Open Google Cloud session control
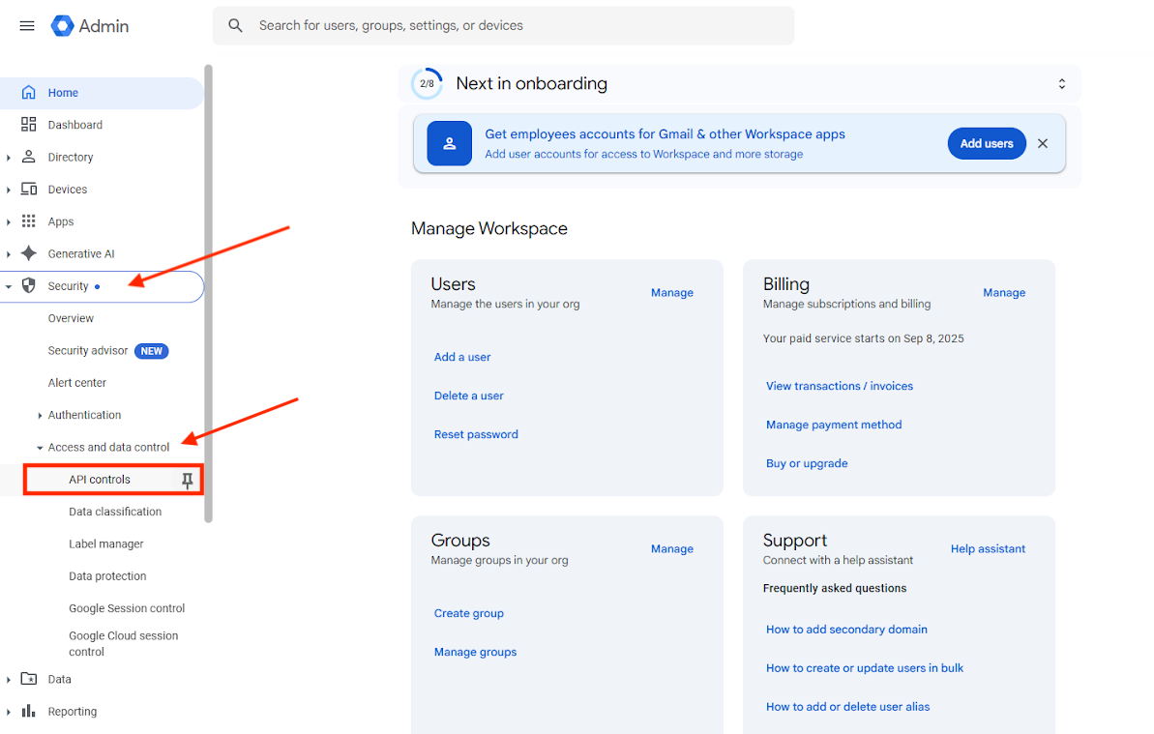 [x=123, y=643]
